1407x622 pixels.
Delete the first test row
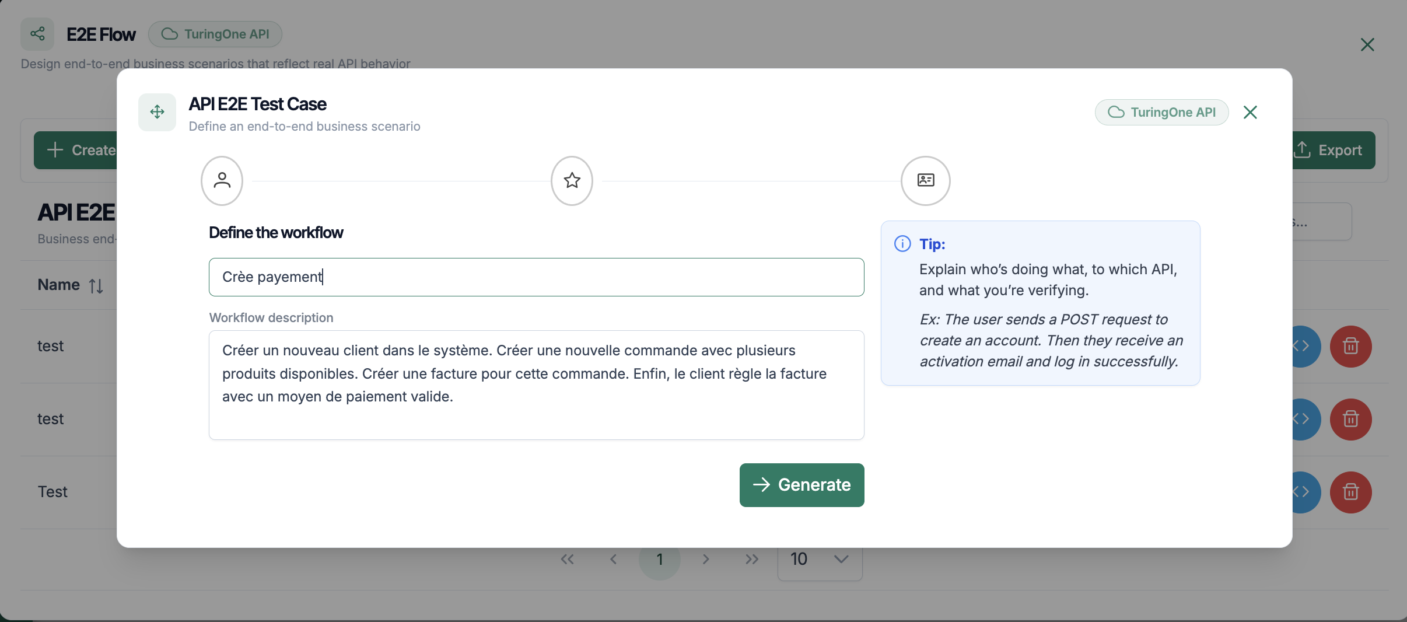[x=1350, y=346]
